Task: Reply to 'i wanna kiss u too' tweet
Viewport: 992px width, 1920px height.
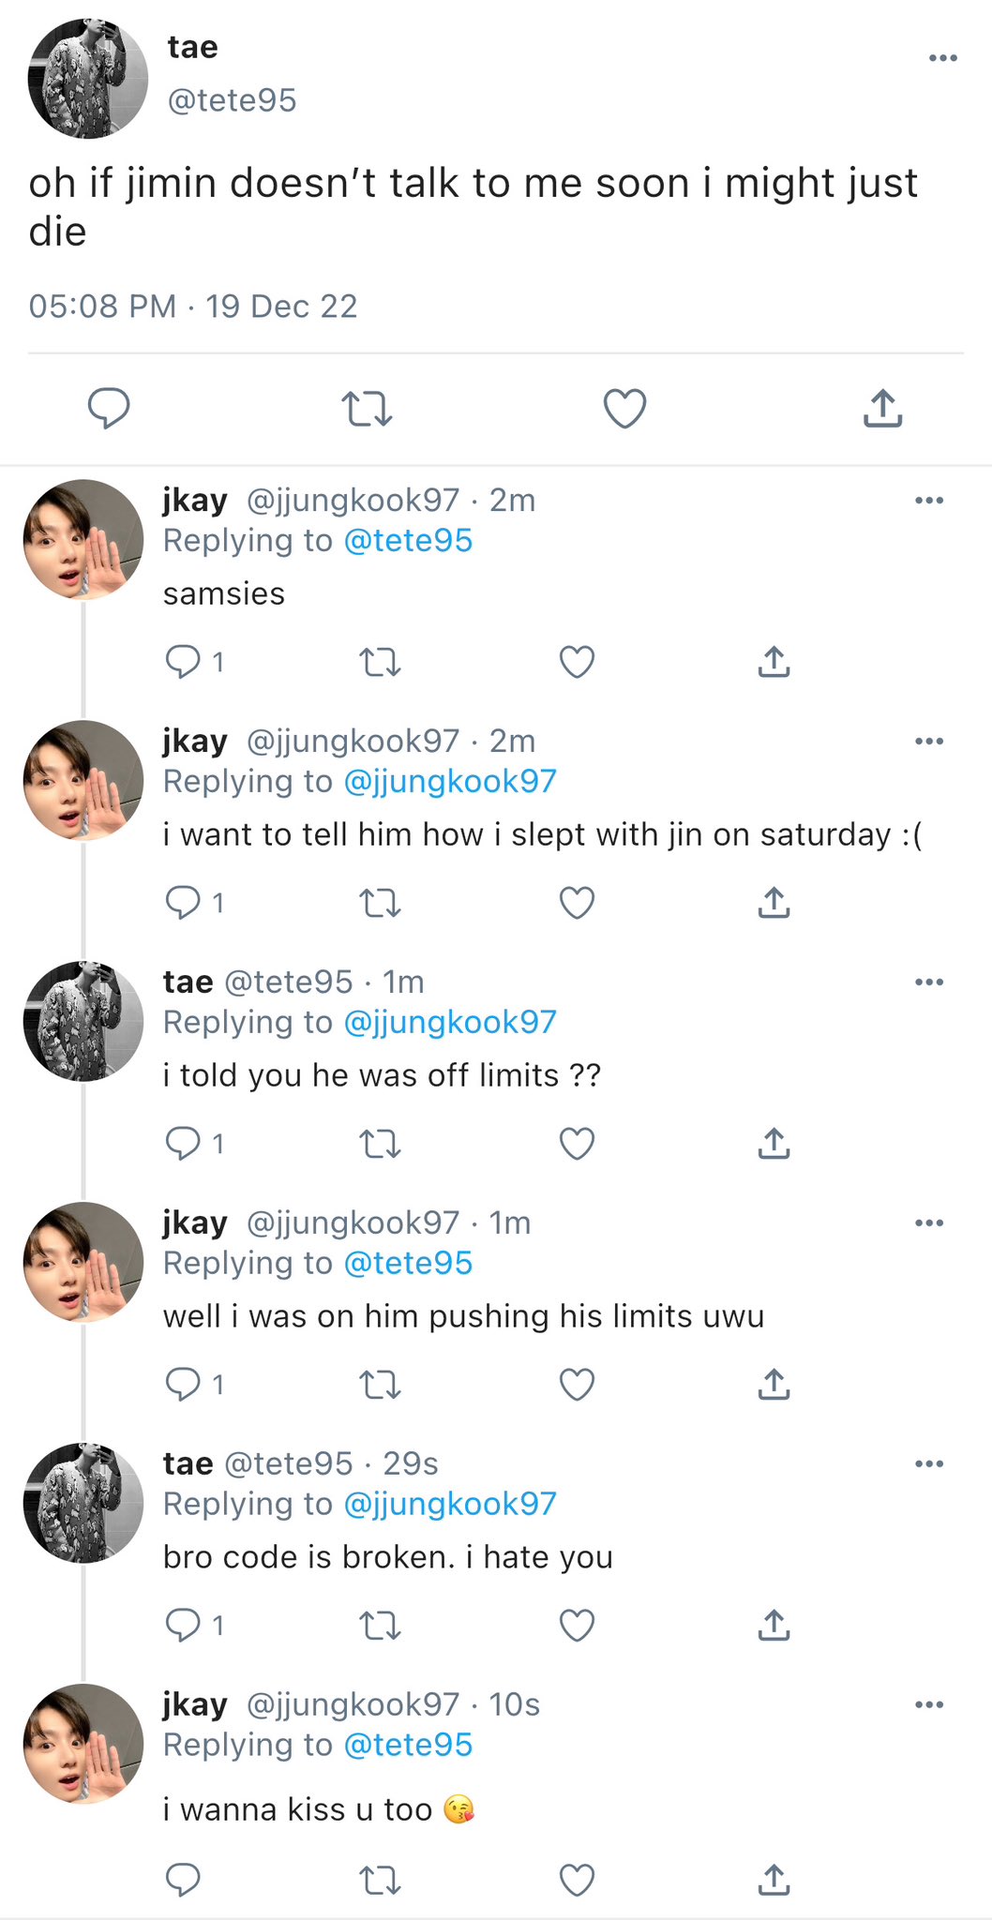Action: click(183, 1880)
